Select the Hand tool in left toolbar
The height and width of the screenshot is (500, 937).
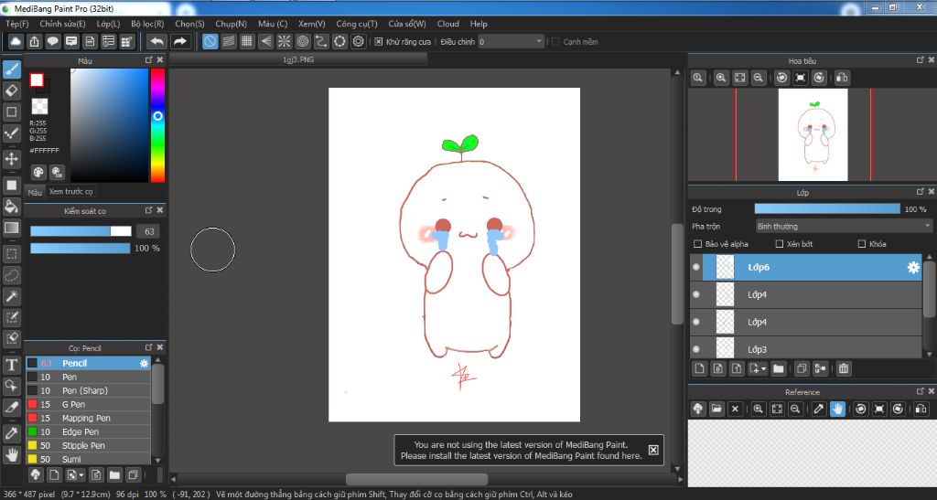[11, 454]
